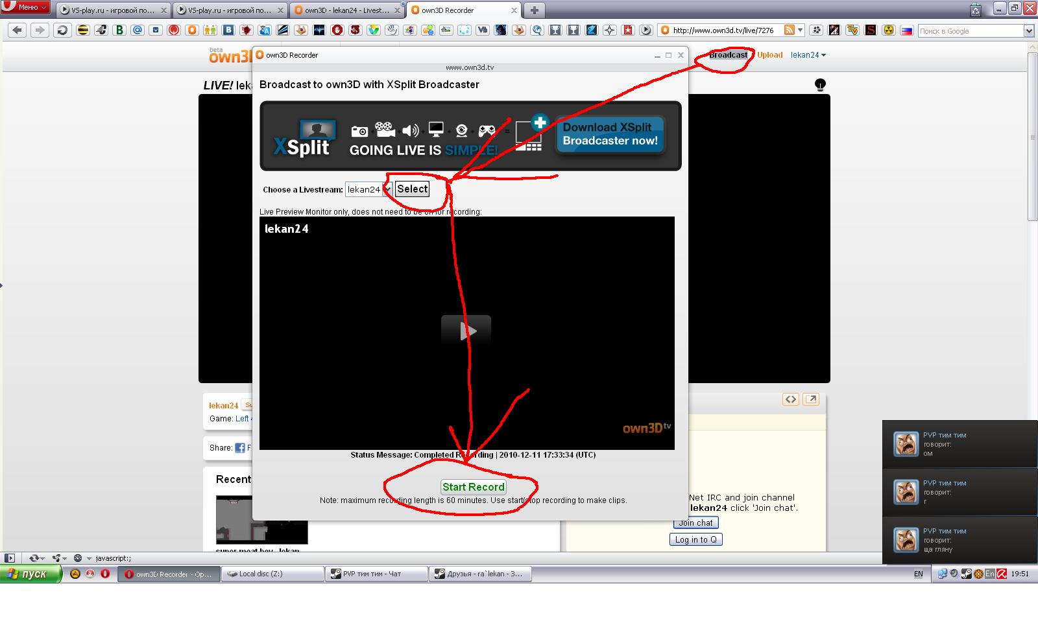Open the red star bookmark icon
Screen dimensions: 1038x634
click(x=628, y=30)
